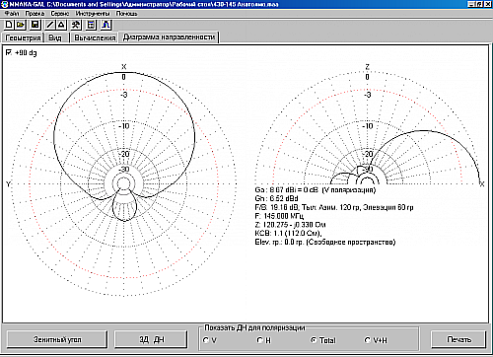The height and width of the screenshot is (357, 493).
Task: Select V+H polarization radio button
Action: [368, 340]
